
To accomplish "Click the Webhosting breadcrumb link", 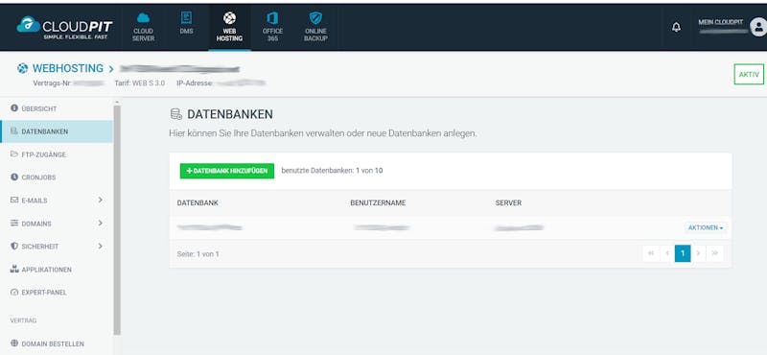I will 68,68.
